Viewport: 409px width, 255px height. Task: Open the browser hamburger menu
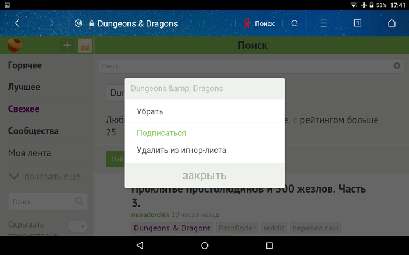click(x=323, y=23)
